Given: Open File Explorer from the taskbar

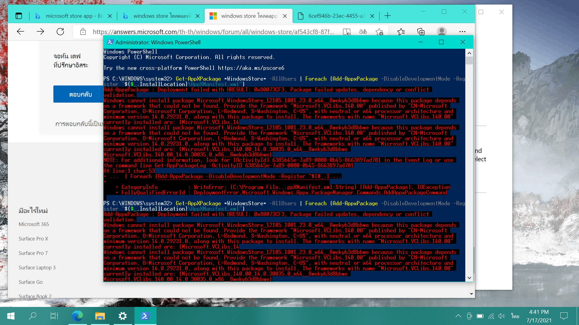Looking at the screenshot, I should click(100, 316).
